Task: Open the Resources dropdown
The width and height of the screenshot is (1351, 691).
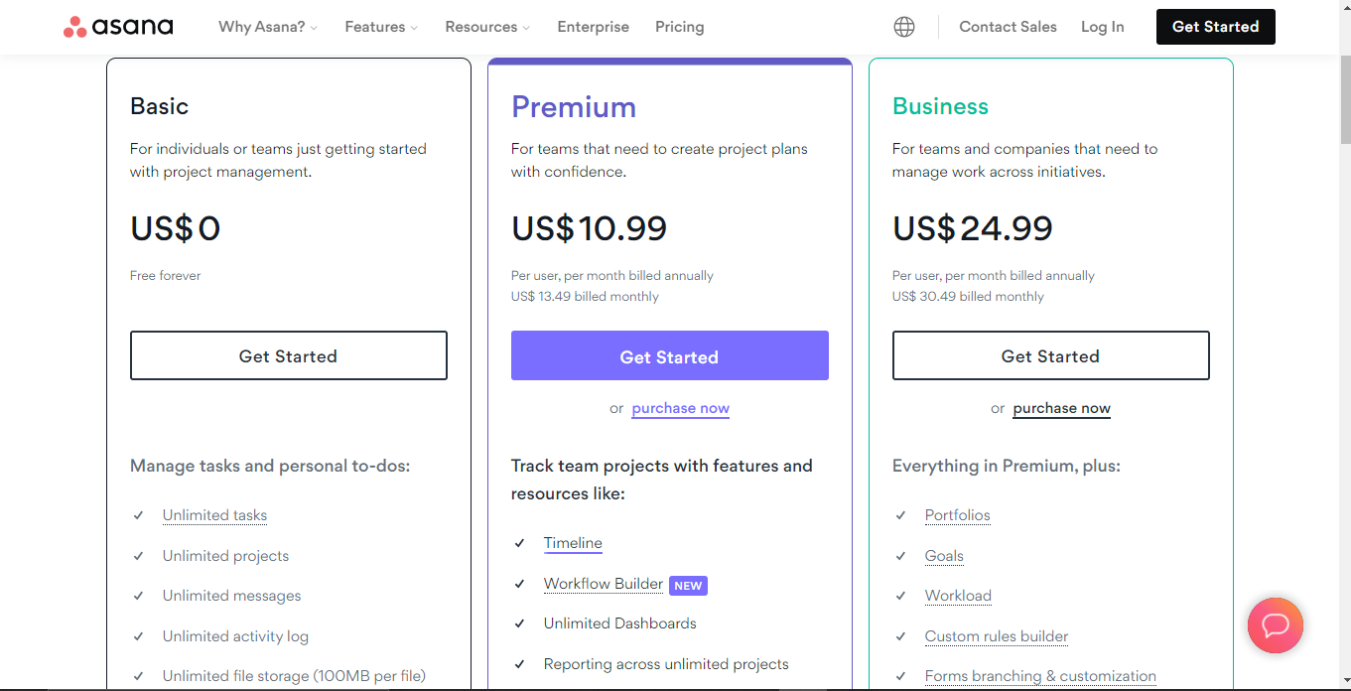Action: pyautogui.click(x=487, y=27)
